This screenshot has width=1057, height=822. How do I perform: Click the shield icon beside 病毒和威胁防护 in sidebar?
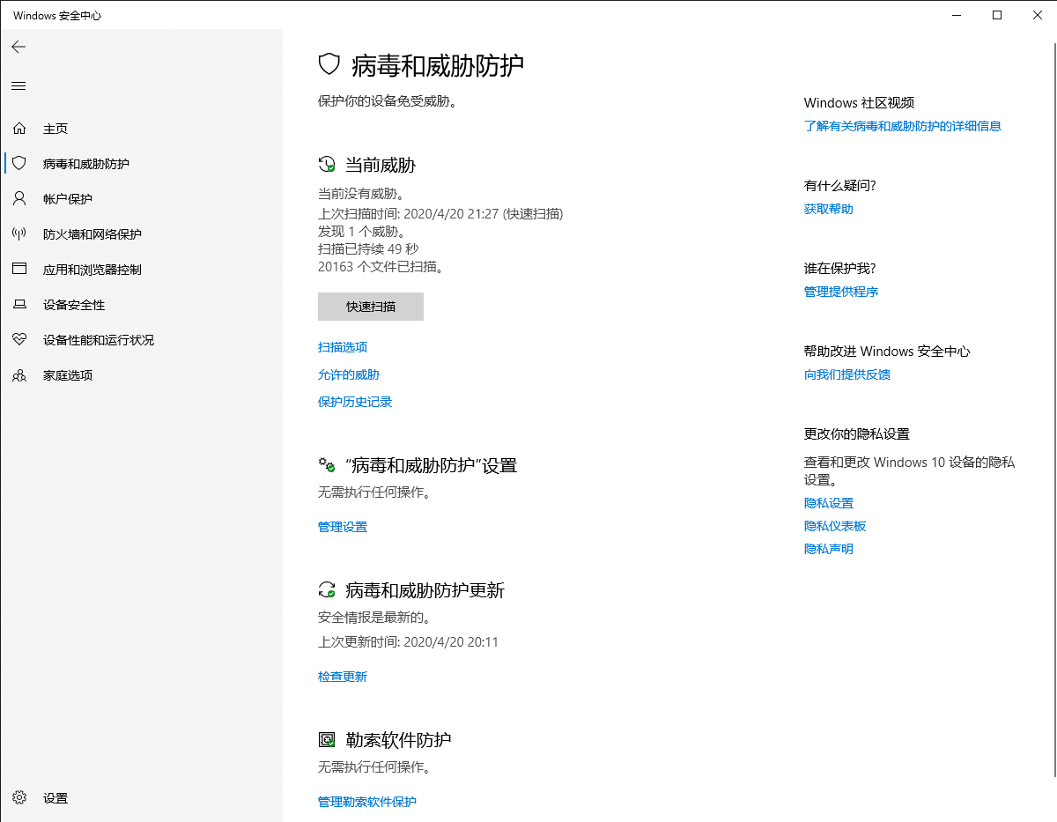[x=19, y=164]
